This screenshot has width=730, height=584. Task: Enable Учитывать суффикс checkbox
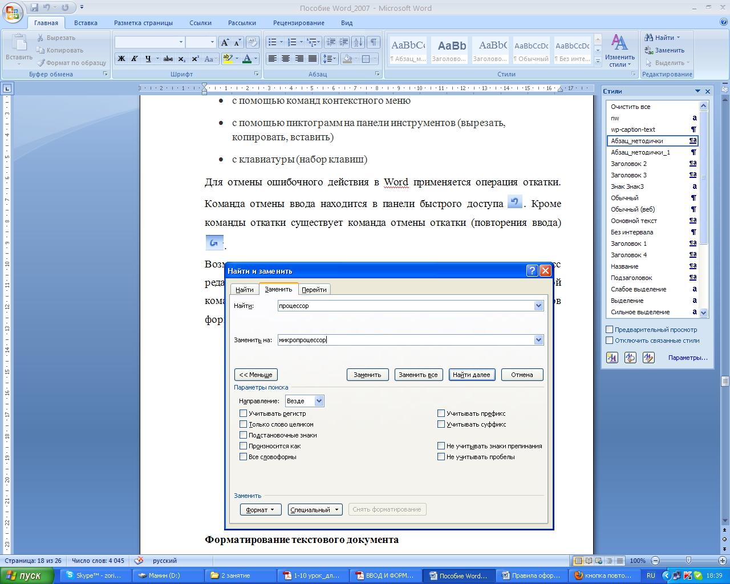pyautogui.click(x=441, y=424)
